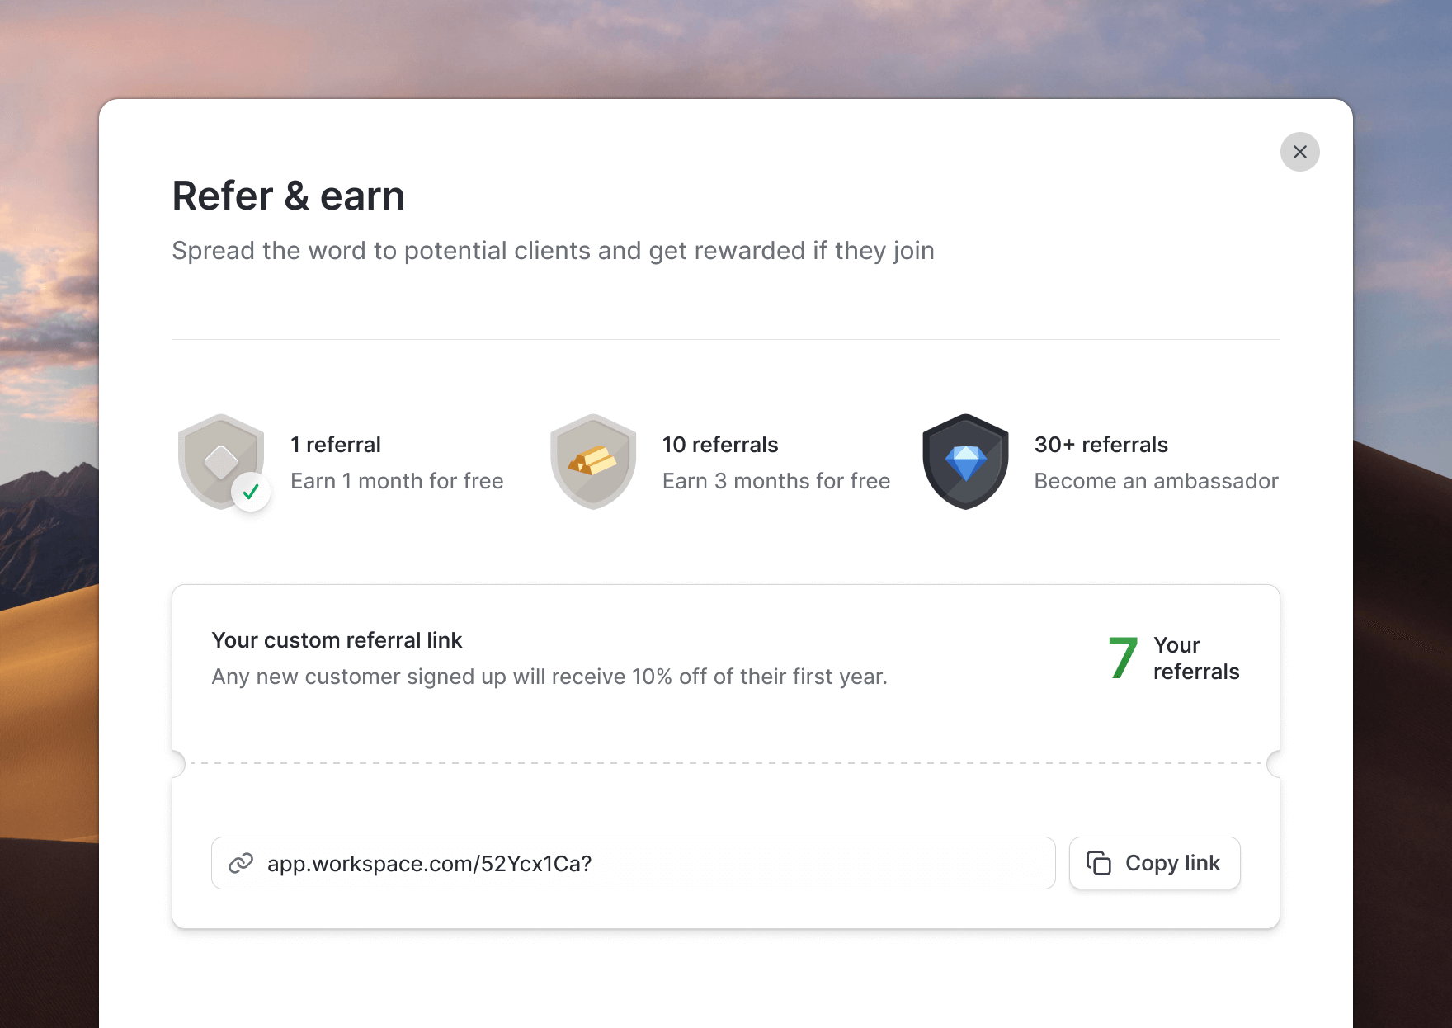
Task: Close the Refer & earn dialog
Action: 1299,152
